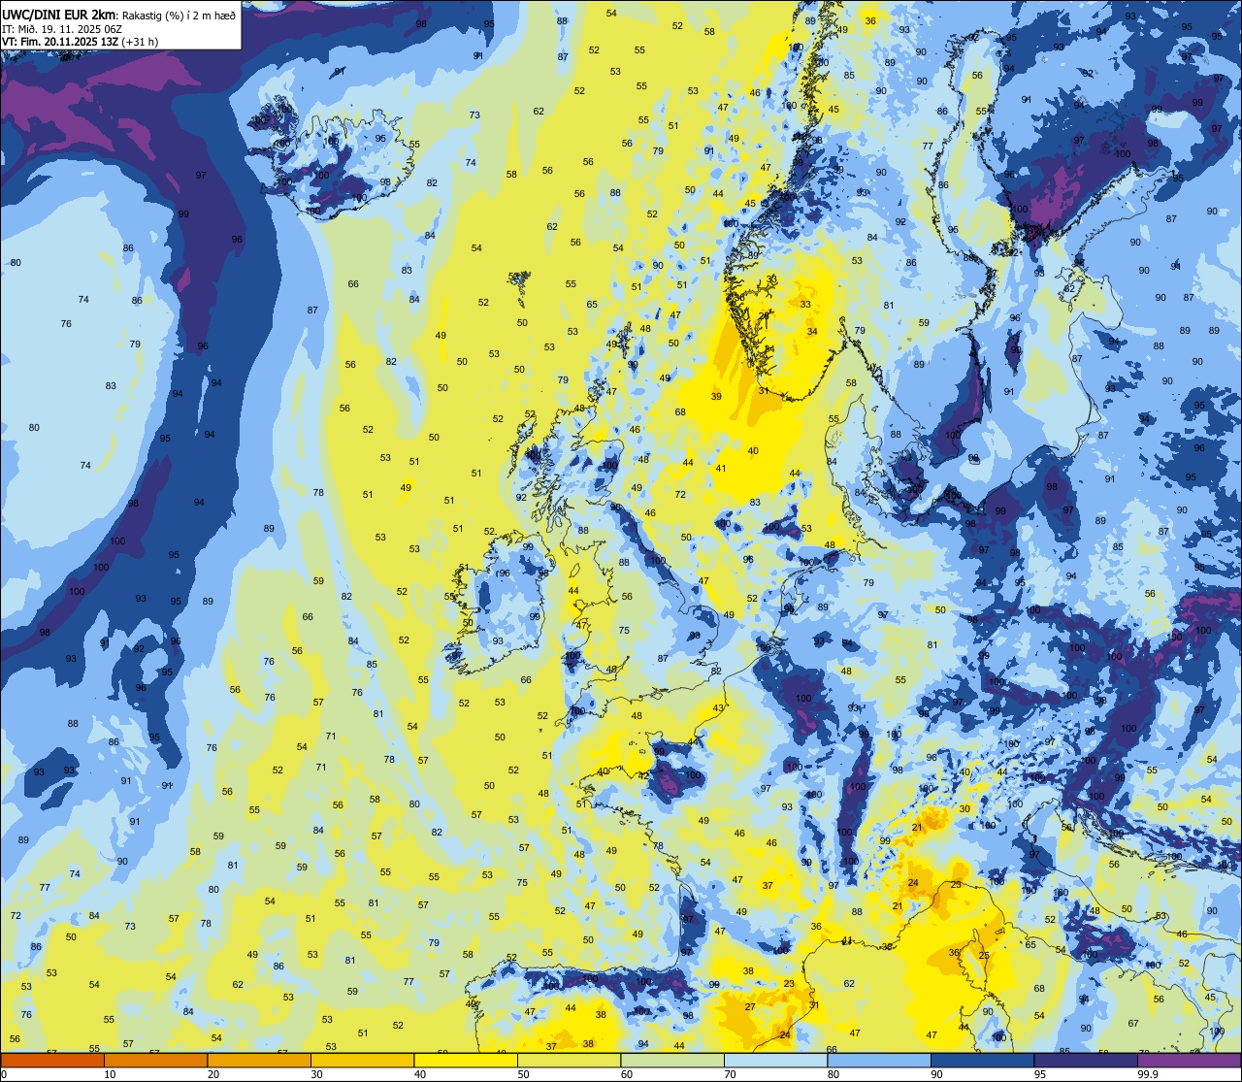The image size is (1242, 1082).
Task: Click the "27" humidity value on the map
Action: [x=750, y=1007]
